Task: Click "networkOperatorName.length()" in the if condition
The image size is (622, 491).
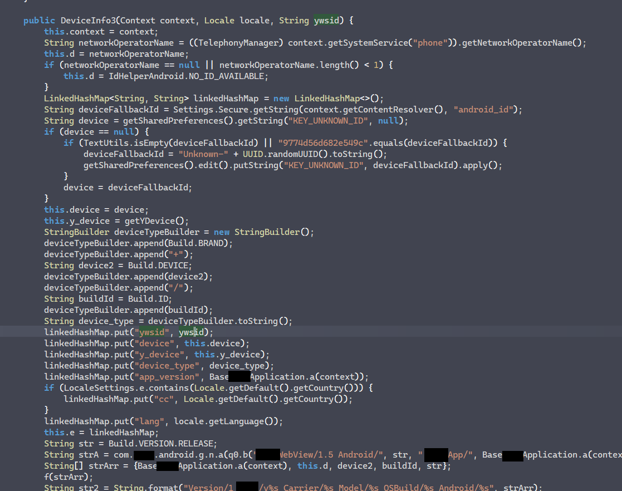Action: (289, 65)
